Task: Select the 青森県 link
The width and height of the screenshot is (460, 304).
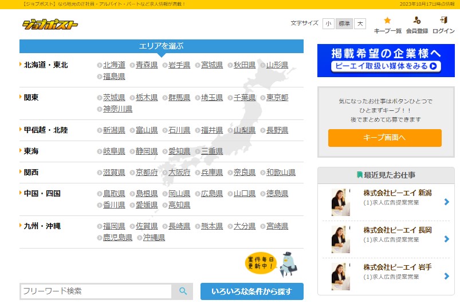Action: coord(147,65)
